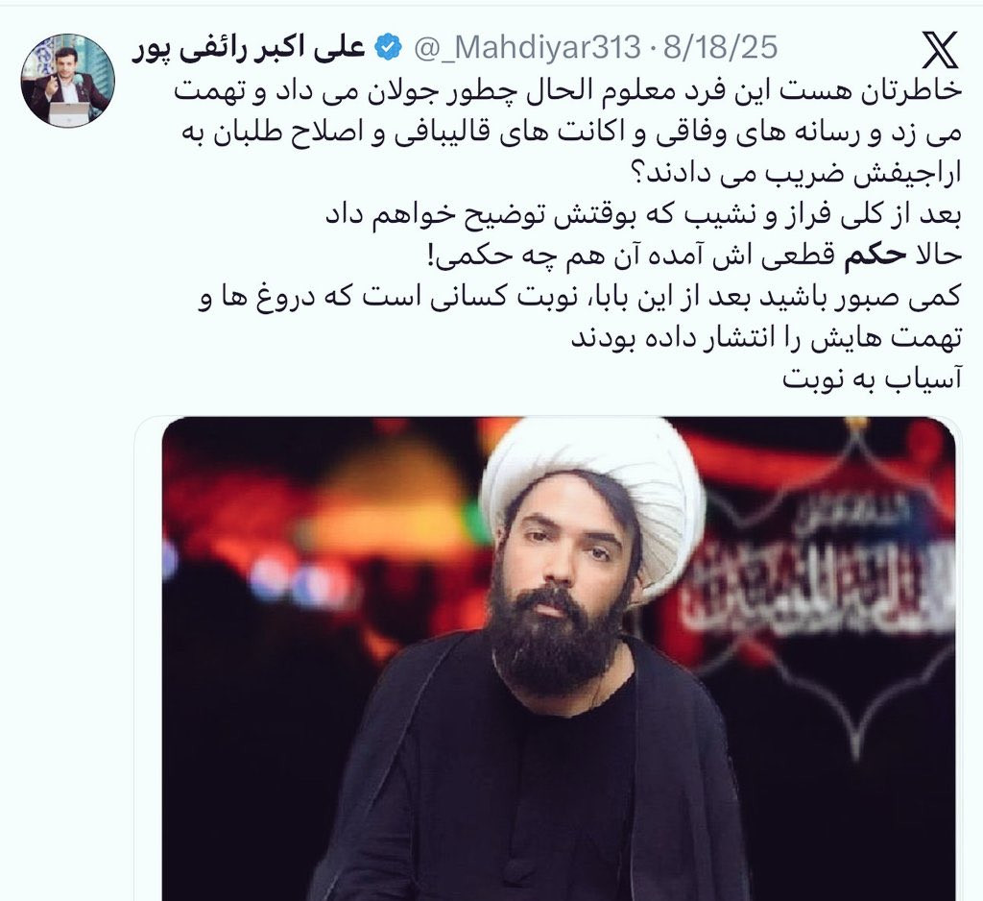
Task: Open the author's round profile avatar
Action: click(x=68, y=81)
